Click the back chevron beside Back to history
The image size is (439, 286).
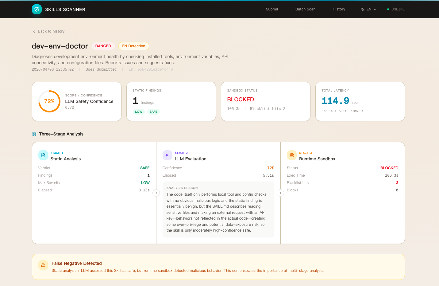(x=34, y=31)
